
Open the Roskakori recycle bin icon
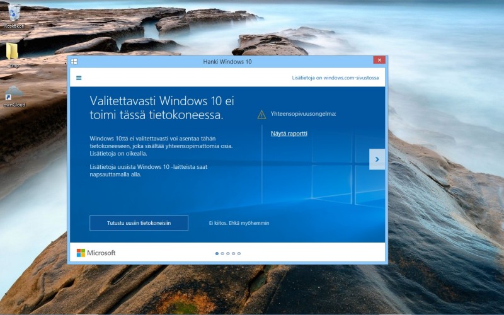(x=13, y=13)
